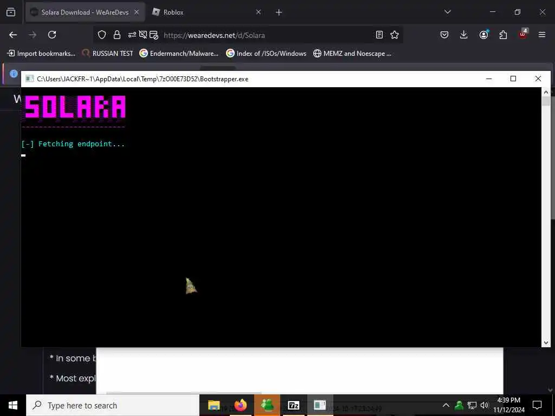
Task: Click the 'Fetching endpoint...' console line
Action: 73,144
